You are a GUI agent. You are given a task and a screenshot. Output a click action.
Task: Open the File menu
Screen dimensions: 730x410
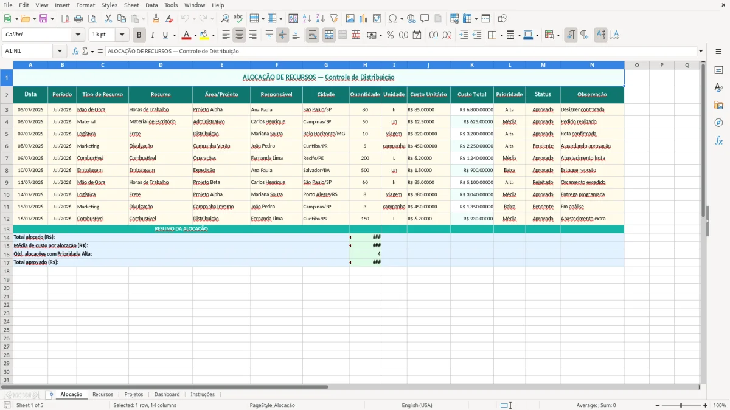(7, 5)
